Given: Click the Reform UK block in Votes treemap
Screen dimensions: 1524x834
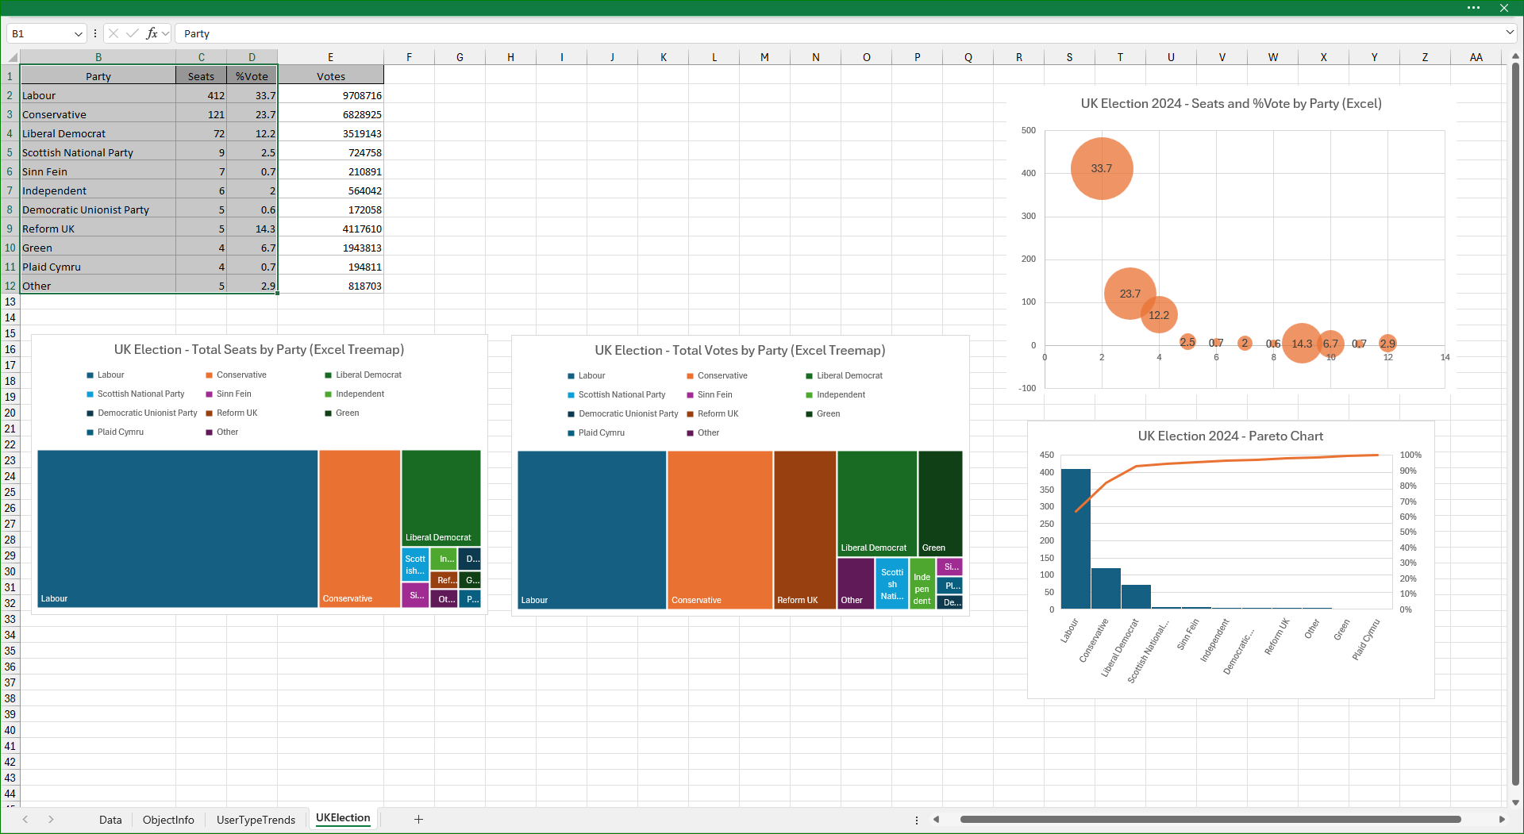Looking at the screenshot, I should [805, 530].
